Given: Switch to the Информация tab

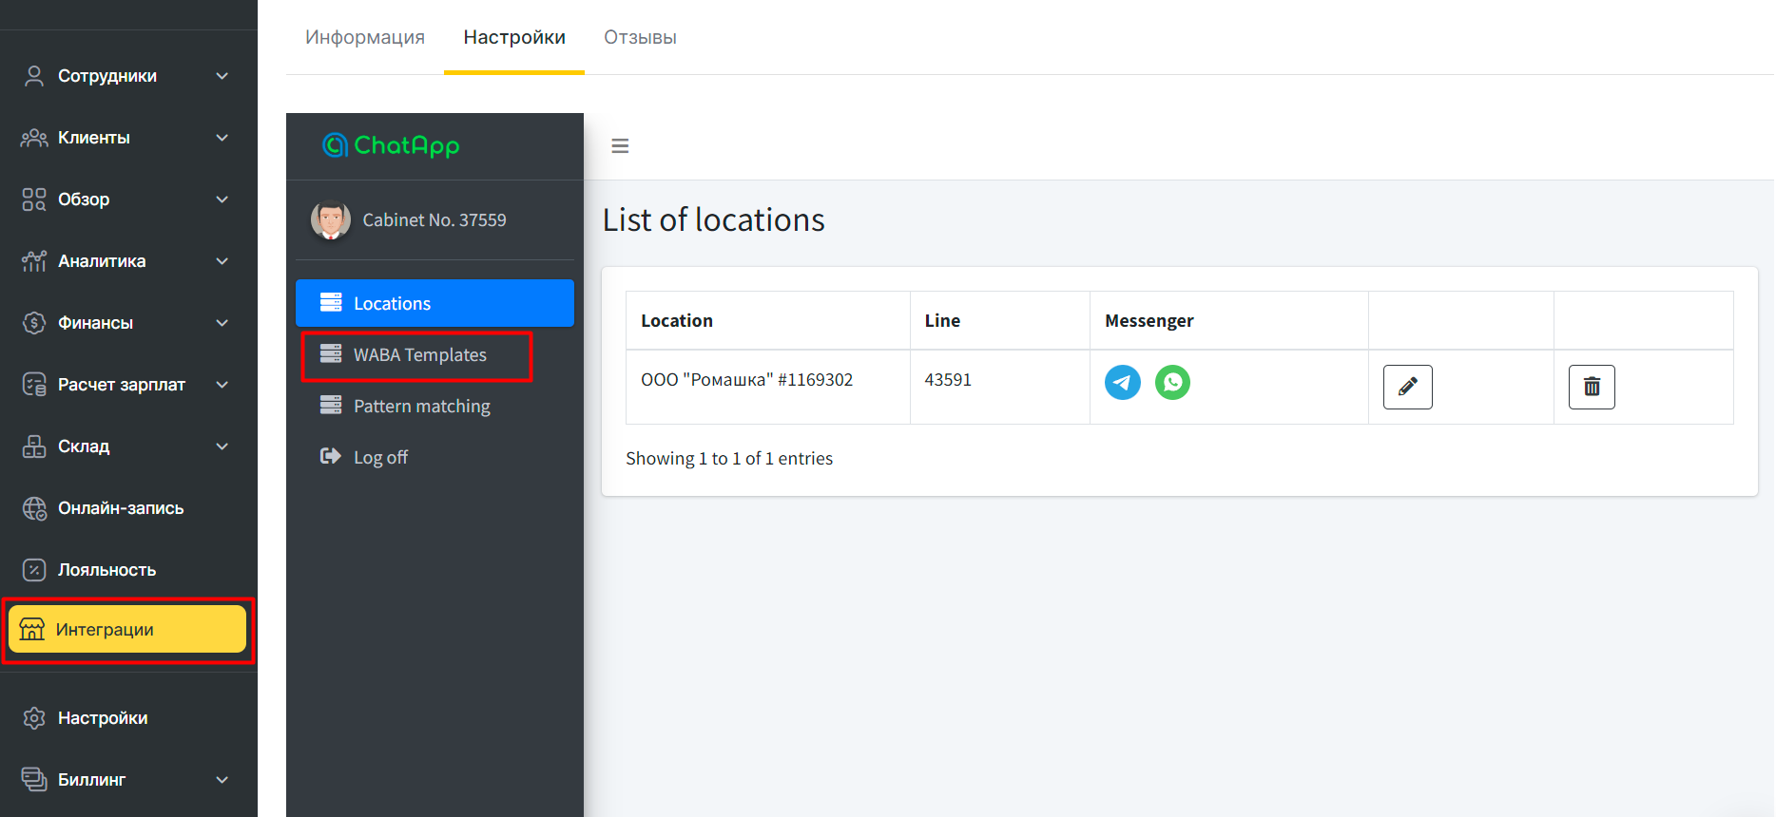Looking at the screenshot, I should pos(365,37).
